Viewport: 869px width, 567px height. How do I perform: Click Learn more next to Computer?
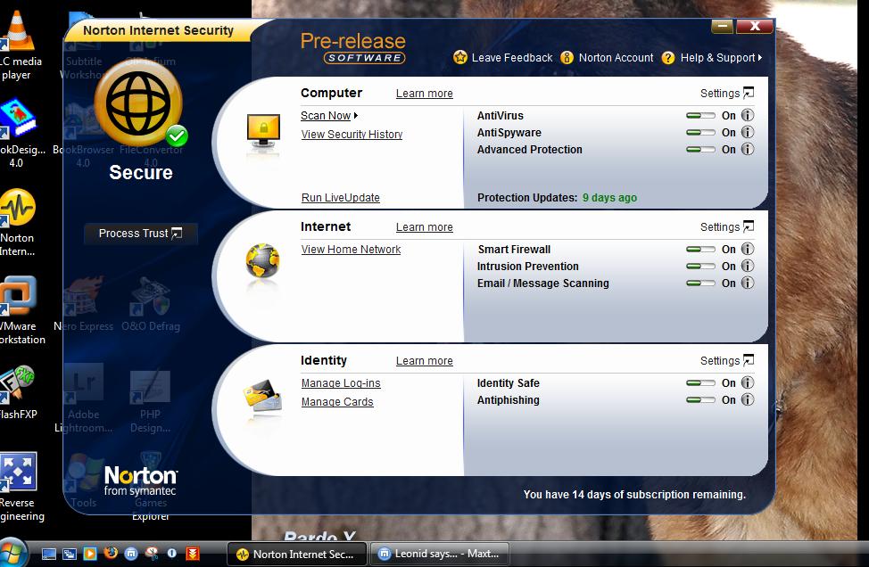coord(424,94)
